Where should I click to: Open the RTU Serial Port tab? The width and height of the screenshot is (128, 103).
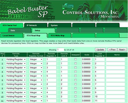(11, 25)
